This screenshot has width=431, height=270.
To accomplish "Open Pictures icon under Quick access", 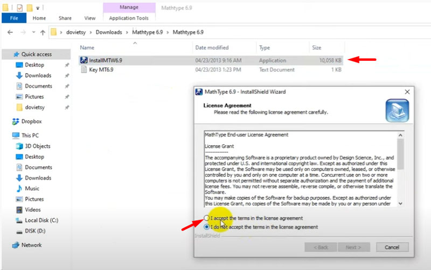I will [x=19, y=97].
